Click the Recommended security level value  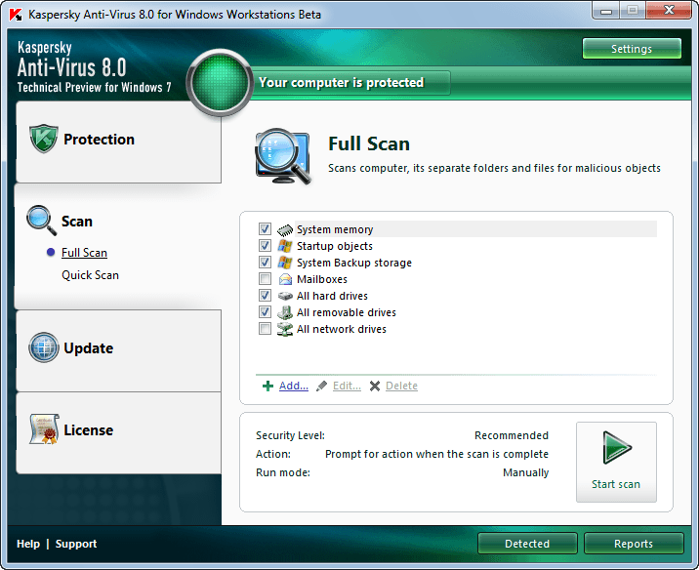point(512,435)
